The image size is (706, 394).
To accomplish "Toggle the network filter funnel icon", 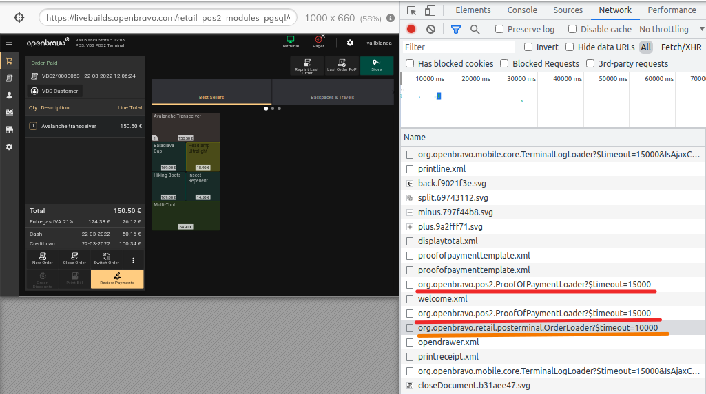I will 455,29.
